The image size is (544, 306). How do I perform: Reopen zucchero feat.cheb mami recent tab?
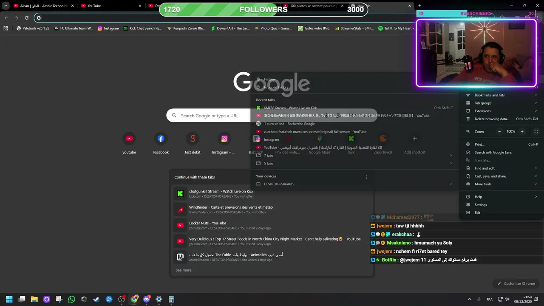(354, 132)
